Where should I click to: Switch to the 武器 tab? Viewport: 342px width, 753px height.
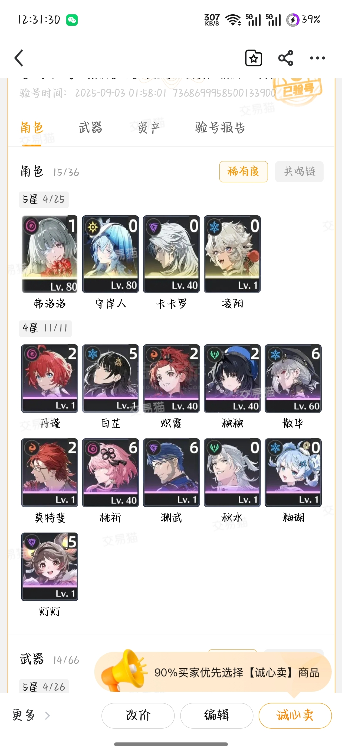(91, 128)
